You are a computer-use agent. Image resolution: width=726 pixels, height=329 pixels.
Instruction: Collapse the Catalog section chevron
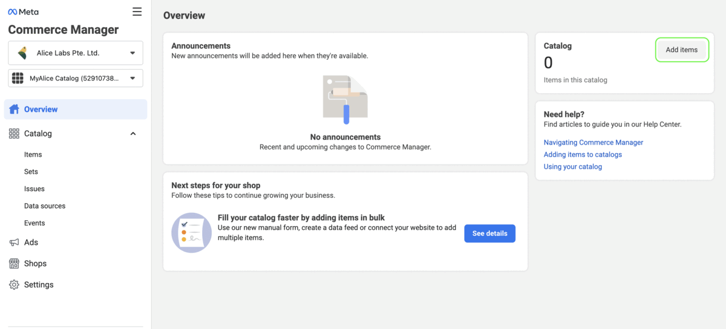(x=133, y=134)
